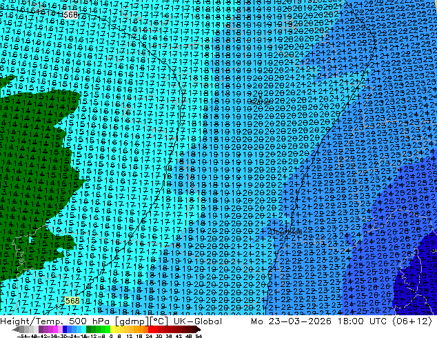
Task: Click the "Height/Temp." caption text
Action: click(x=31, y=321)
